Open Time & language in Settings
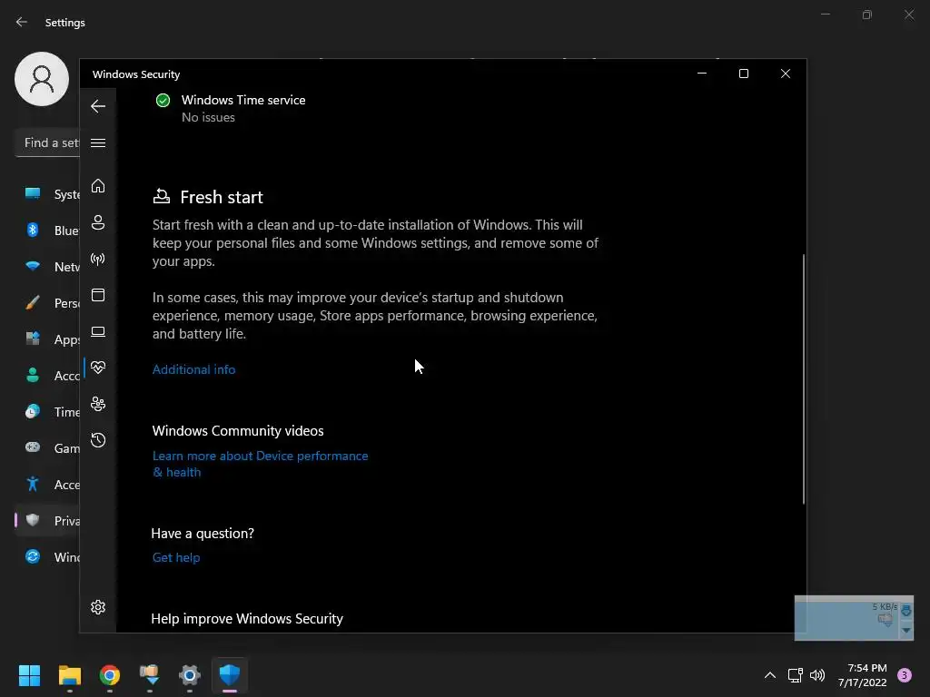Screen dimensions: 930x697 pos(47,412)
